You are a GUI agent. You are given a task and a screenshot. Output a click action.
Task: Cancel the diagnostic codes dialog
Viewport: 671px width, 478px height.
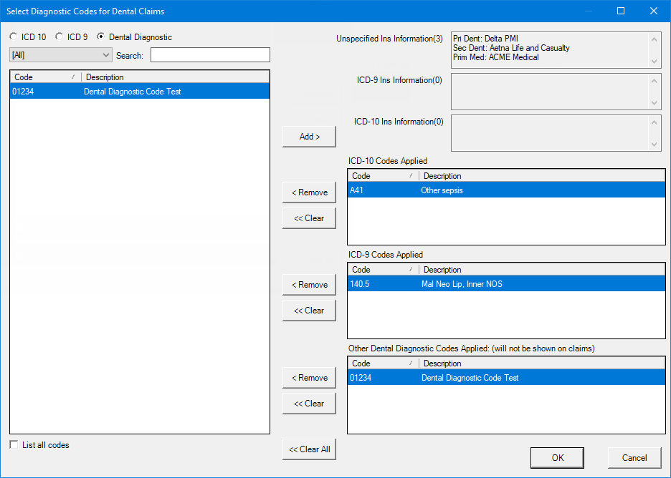634,458
